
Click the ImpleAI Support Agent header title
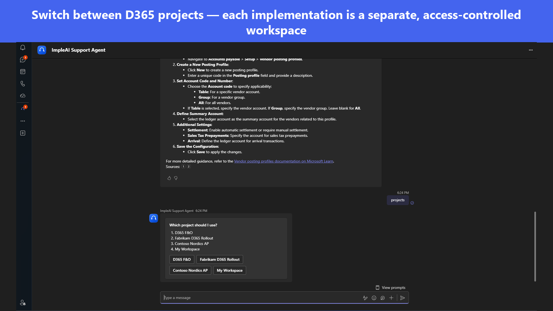79,50
